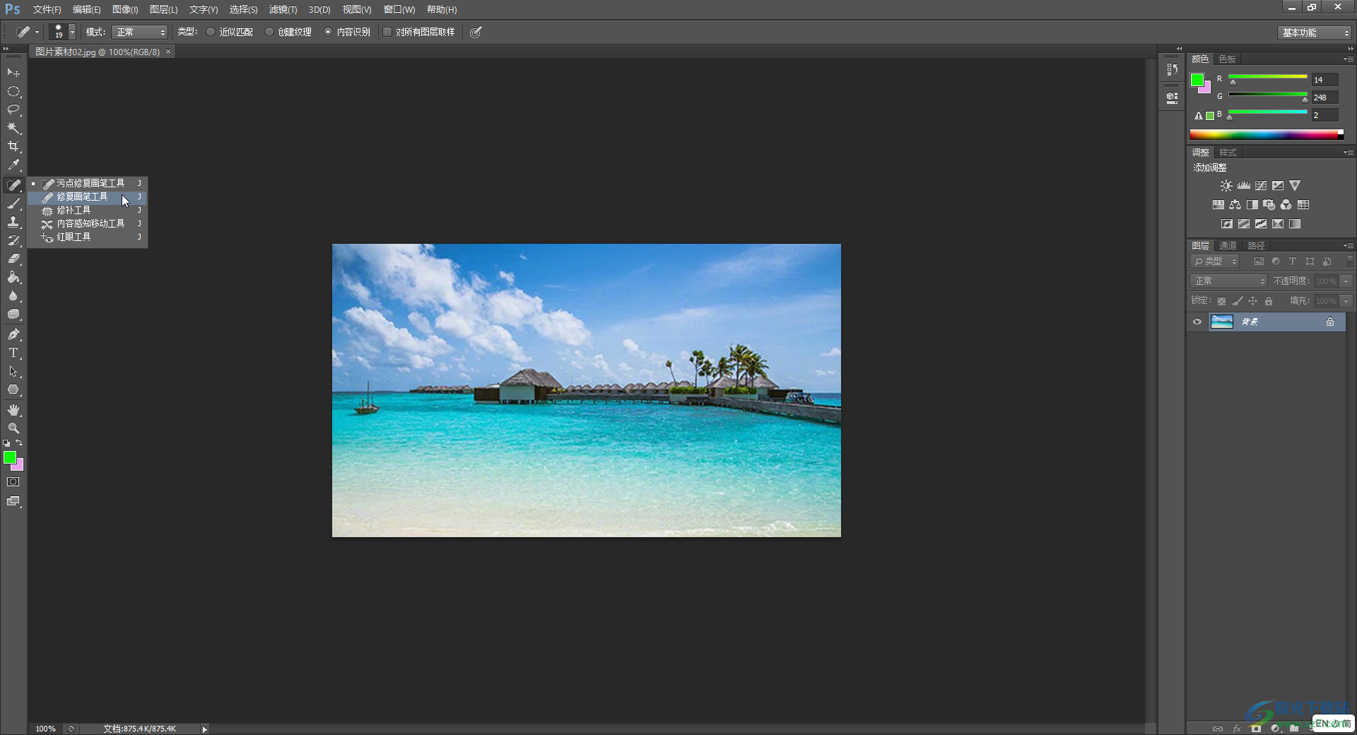This screenshot has width=1357, height=735.
Task: Select the Eraser tool
Action: 13,259
